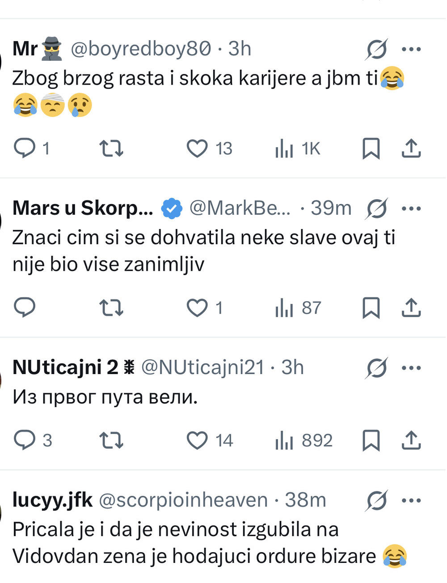This screenshot has height=583, width=447.
Task: Like the Mars u Skorp tweet
Action: point(197,308)
